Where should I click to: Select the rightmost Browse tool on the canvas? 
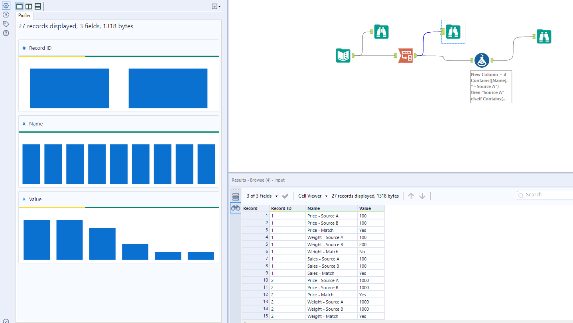click(x=544, y=36)
